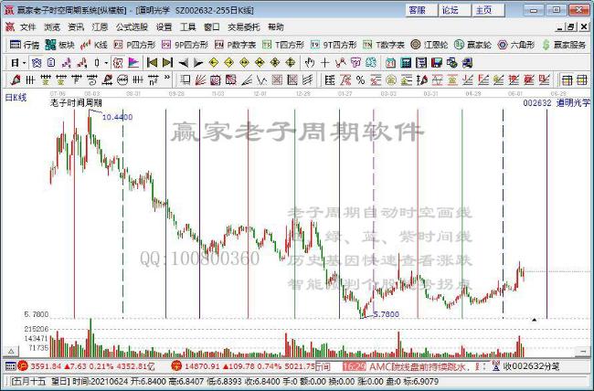Open the 交易委托 menu
Screen dimensions: 594x391
(244, 27)
